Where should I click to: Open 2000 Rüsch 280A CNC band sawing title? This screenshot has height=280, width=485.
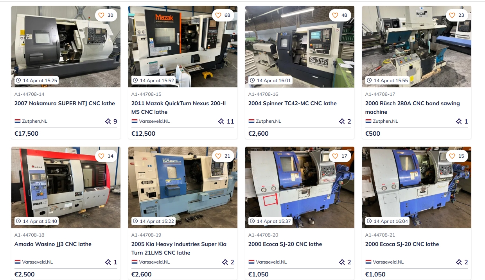(413, 108)
